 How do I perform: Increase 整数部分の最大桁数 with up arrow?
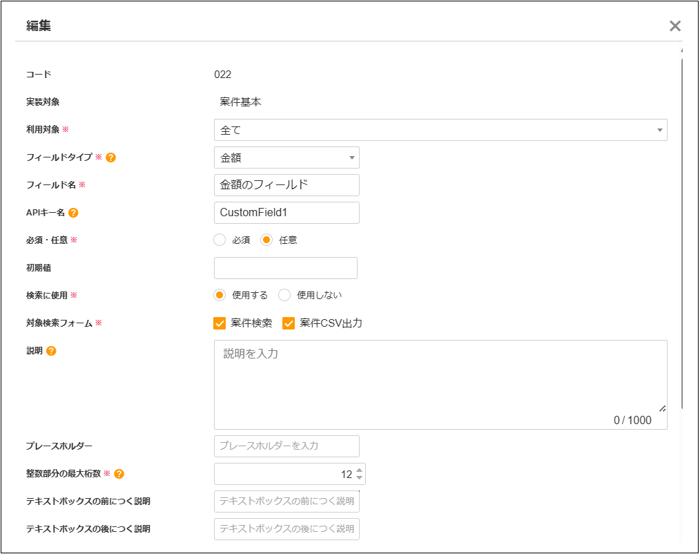(359, 470)
